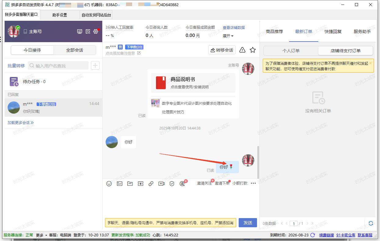Switch to 快捷回复 tab
Viewport: 380px width, 241px height.
333,31
